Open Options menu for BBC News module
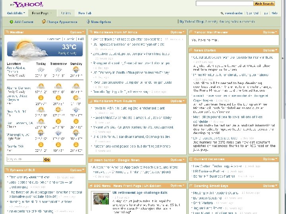Image resolution: width=286 pixels, height=214 pixels. point(178,185)
